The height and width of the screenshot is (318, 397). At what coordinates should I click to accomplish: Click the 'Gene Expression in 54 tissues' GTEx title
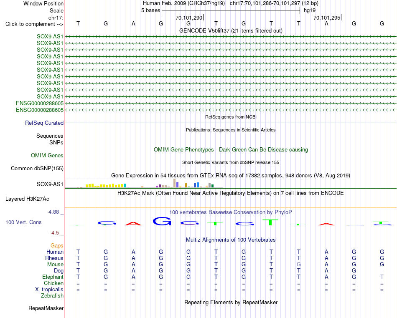[x=231, y=175]
